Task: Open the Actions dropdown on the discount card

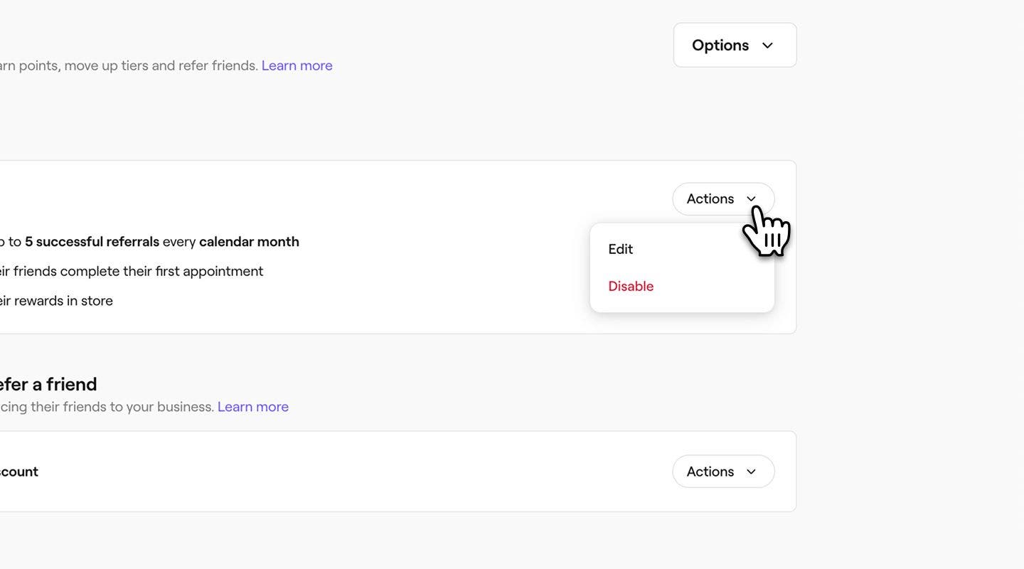Action: (722, 471)
